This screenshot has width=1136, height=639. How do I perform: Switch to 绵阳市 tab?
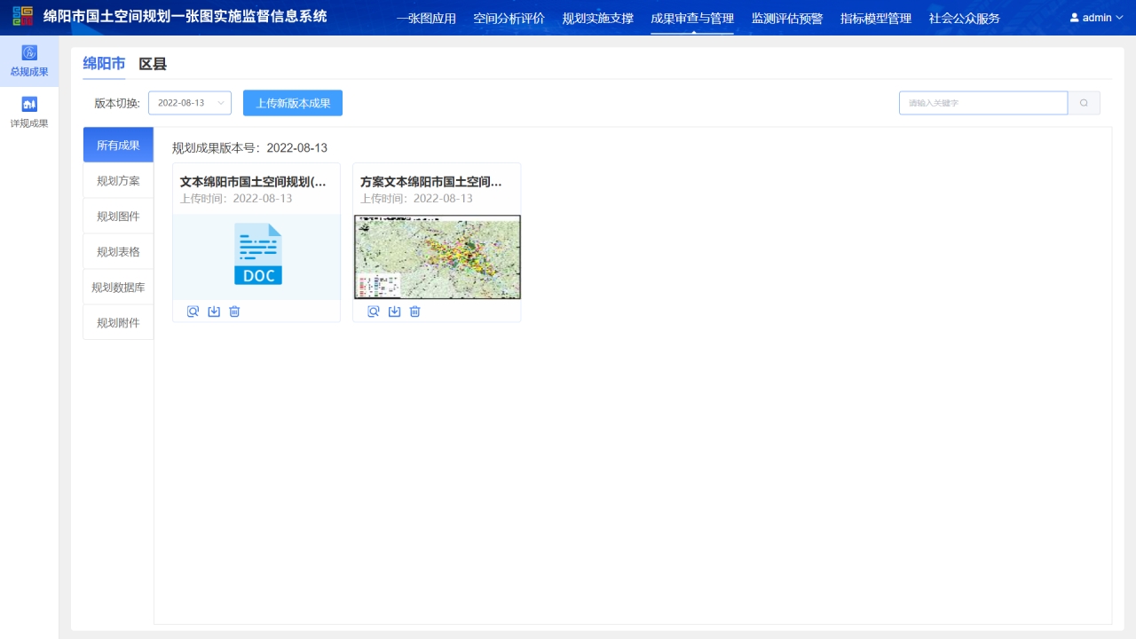104,64
